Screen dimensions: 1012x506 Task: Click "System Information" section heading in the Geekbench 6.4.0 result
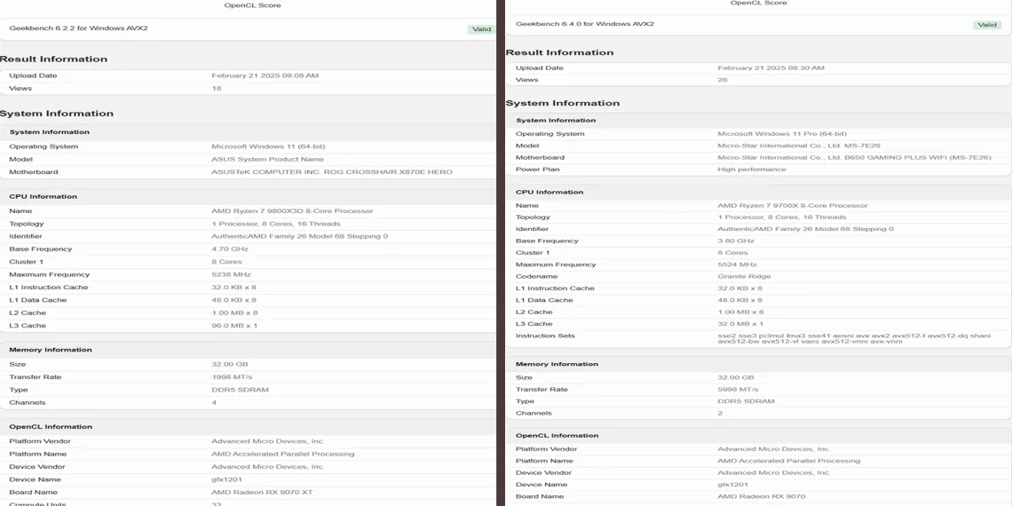[563, 103]
